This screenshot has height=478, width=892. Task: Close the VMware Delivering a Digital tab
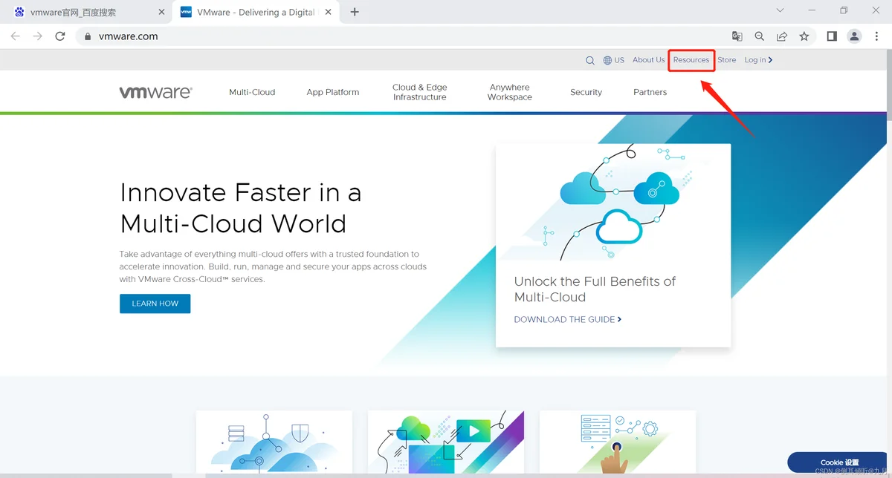click(329, 13)
